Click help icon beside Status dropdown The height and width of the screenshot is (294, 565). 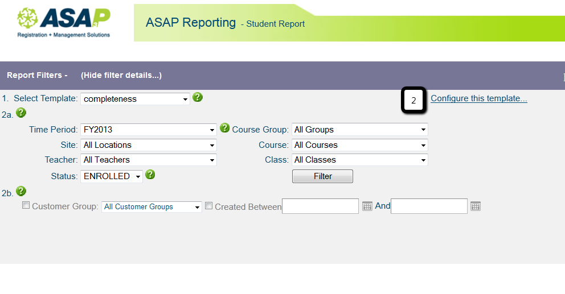pos(150,175)
